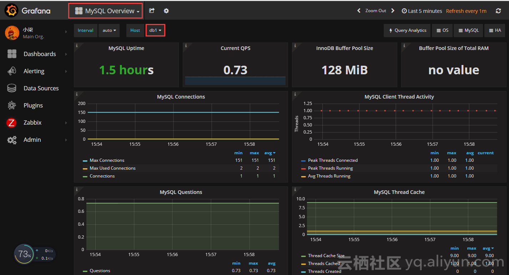Show info for MySQL Uptime panel

(77, 45)
